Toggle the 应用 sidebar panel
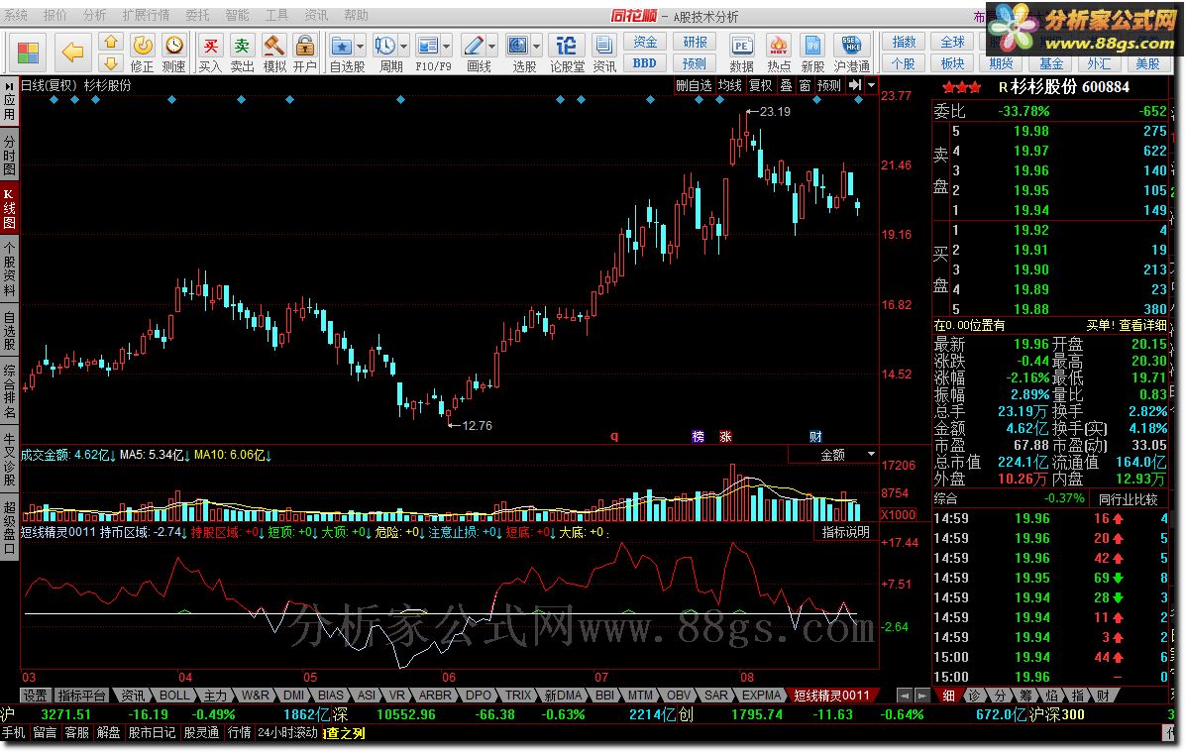Image resolution: width=1186 pixels, height=752 pixels. tap(9, 101)
